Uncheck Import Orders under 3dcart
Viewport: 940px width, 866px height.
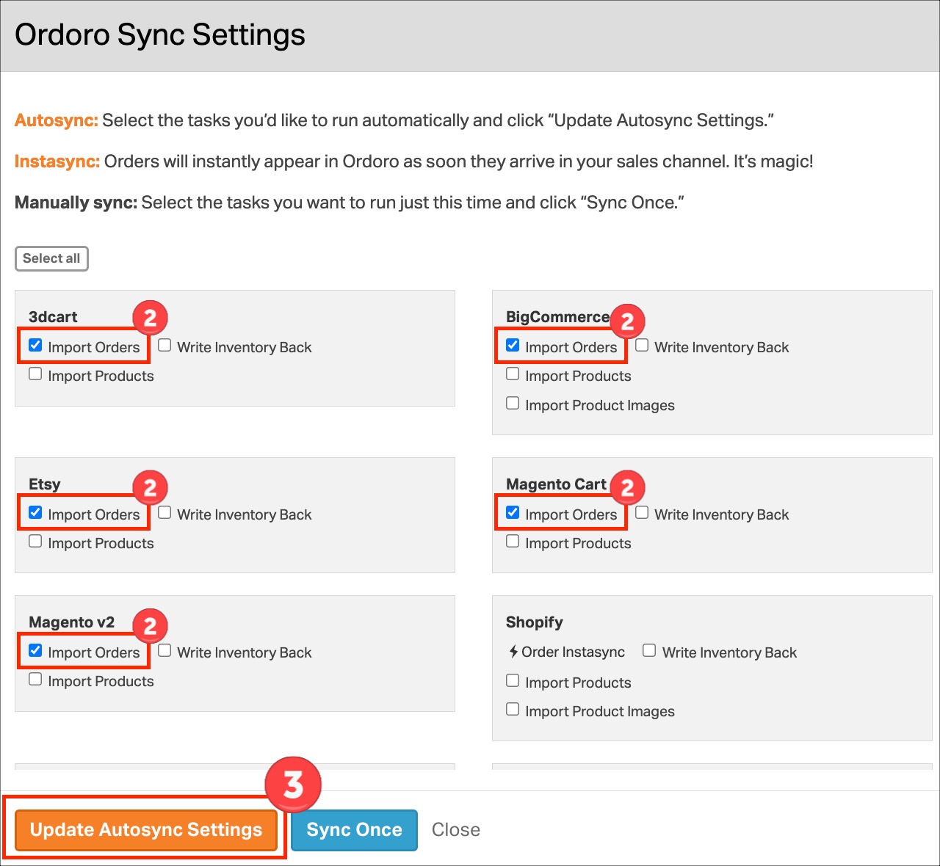pos(35,346)
